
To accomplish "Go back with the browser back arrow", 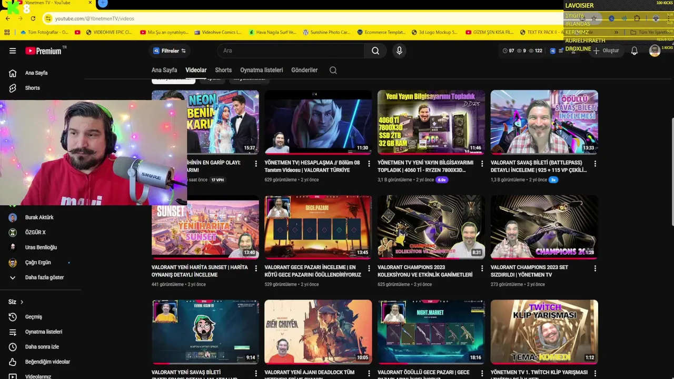I will [7, 18].
